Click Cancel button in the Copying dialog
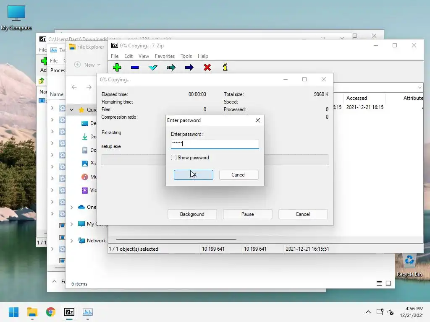Viewport: 430px width, 322px height. tap(303, 214)
